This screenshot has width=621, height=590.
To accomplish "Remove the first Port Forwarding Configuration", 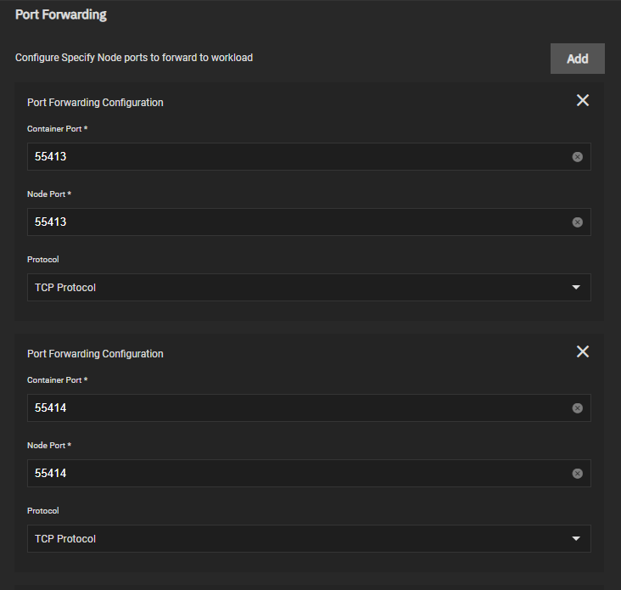I will pos(583,100).
